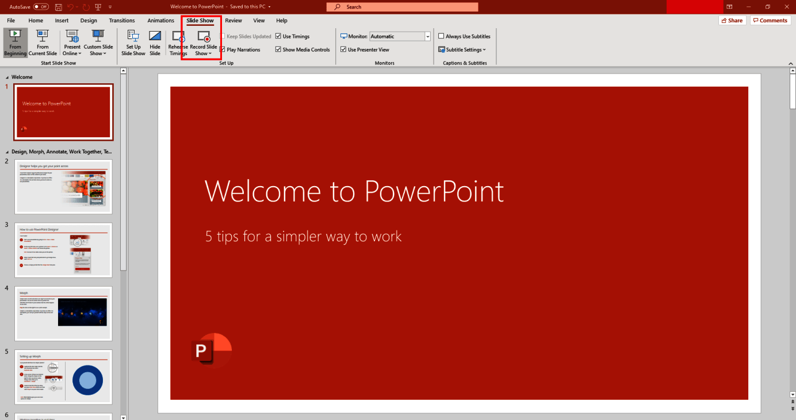Image resolution: width=796 pixels, height=420 pixels.
Task: Switch to the Animations tab
Action: click(160, 20)
